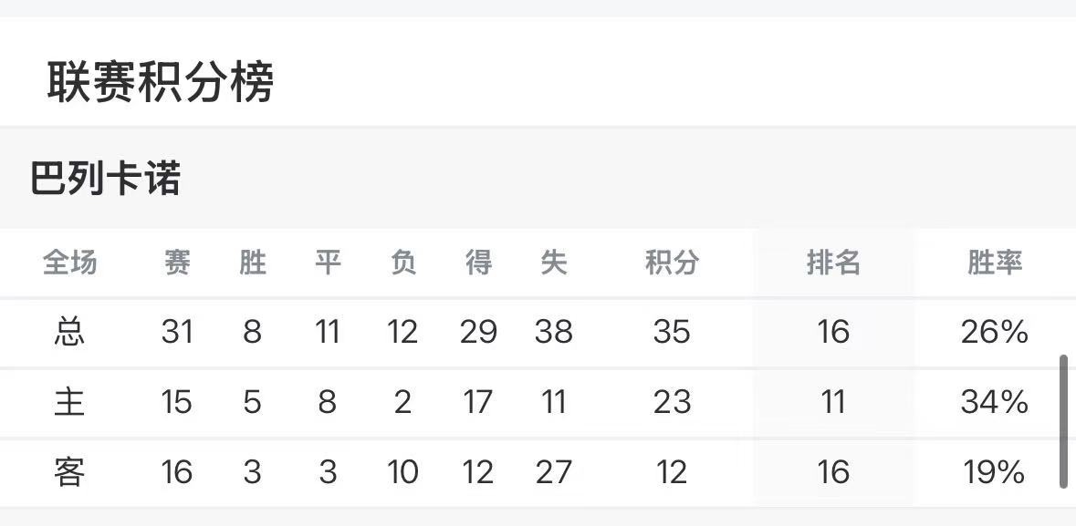Click the 得 goals-scored header
The width and height of the screenshot is (1076, 526).
point(478,263)
